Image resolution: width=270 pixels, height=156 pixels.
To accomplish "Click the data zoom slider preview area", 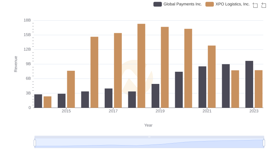I will [149, 143].
